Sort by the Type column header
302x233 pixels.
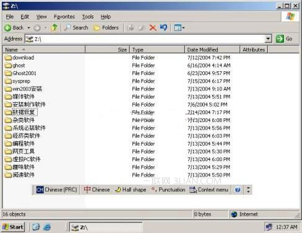click(157, 50)
